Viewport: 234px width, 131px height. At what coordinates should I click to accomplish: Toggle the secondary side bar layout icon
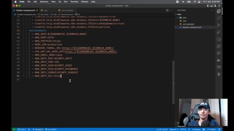[x=215, y=6]
